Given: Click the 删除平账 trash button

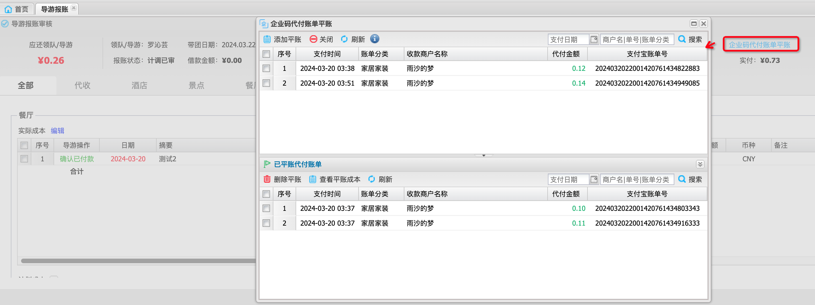Looking at the screenshot, I should pos(282,179).
